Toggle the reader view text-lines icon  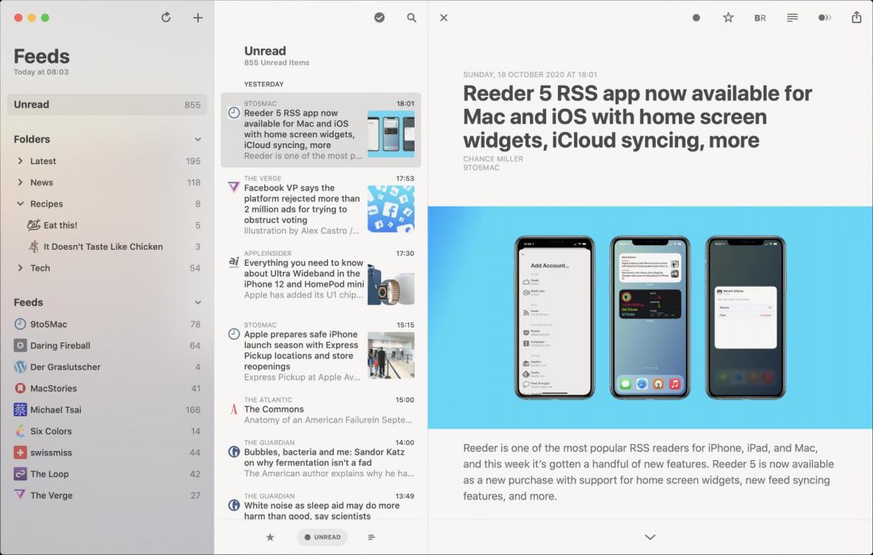click(792, 18)
